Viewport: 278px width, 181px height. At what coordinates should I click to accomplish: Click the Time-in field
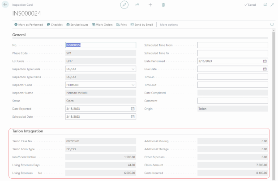233,77
